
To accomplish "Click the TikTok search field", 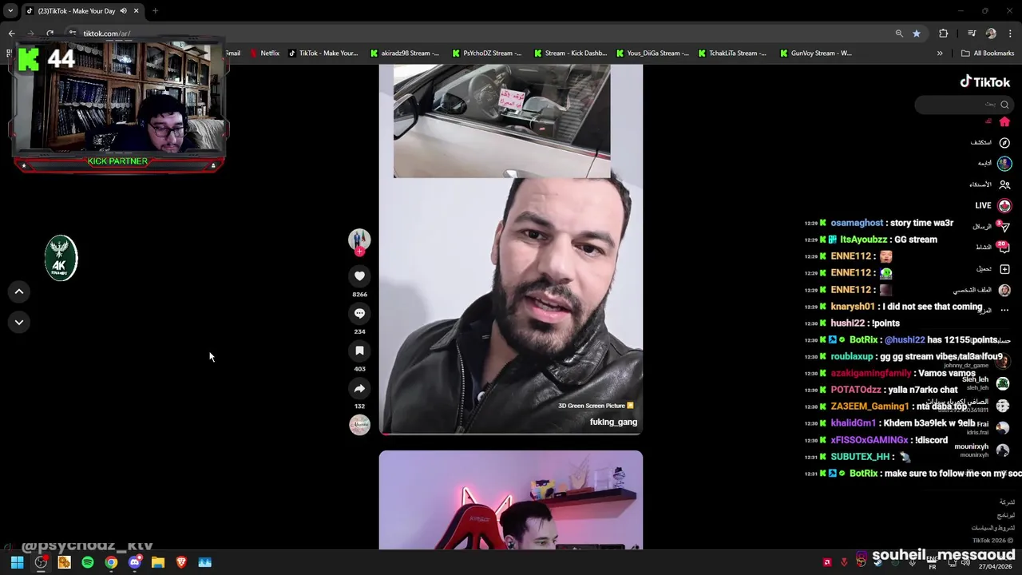I will (963, 105).
